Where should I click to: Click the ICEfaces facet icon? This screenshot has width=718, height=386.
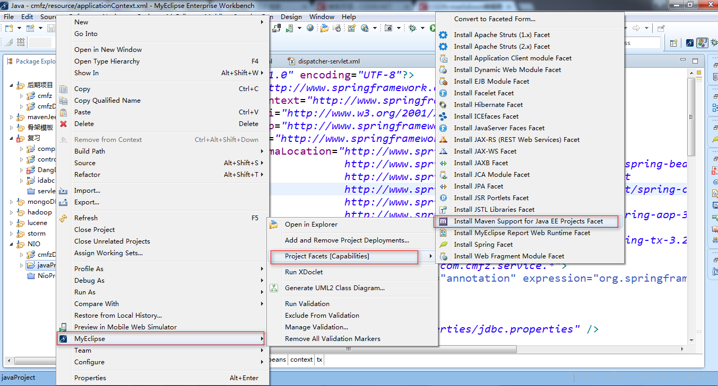pos(443,116)
